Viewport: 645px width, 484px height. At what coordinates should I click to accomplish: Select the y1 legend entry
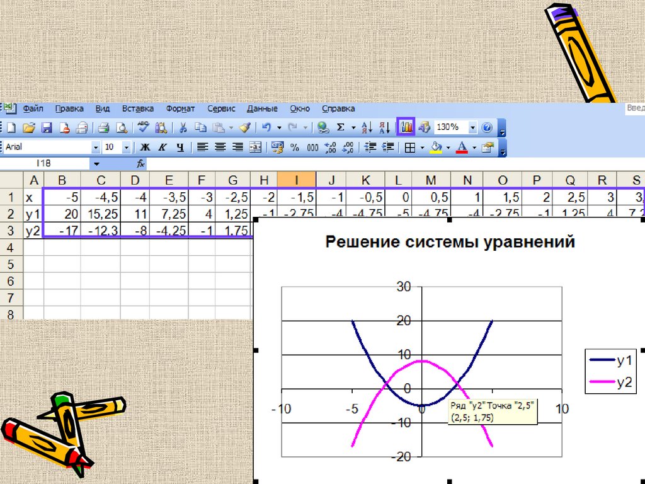611,360
